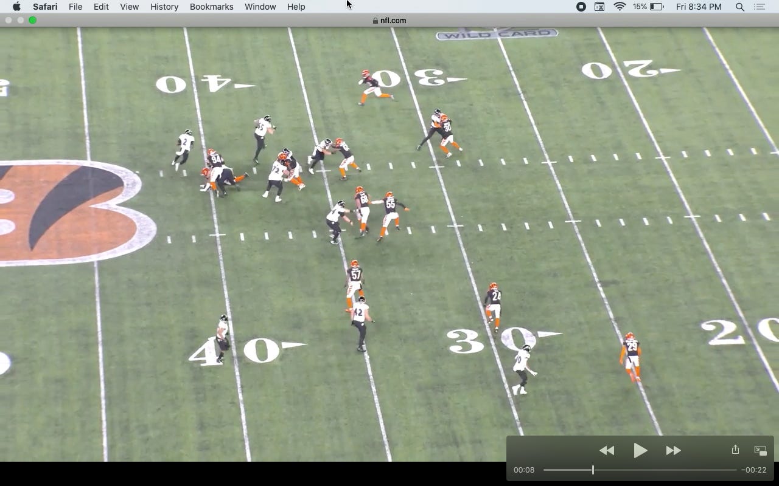
Task: Click the -00:22 remaining time label
Action: click(754, 470)
